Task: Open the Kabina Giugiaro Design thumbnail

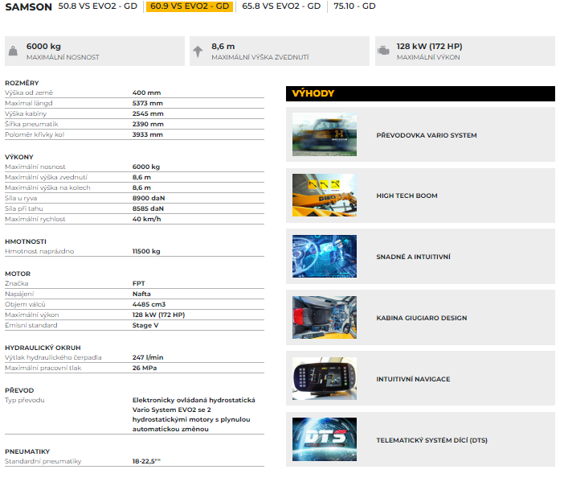Action: (x=325, y=317)
